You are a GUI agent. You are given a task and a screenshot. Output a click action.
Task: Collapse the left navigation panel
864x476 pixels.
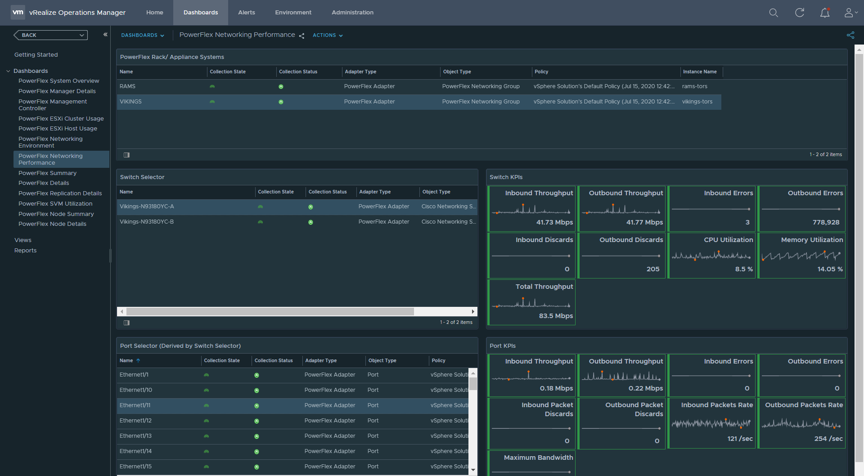pyautogui.click(x=105, y=35)
